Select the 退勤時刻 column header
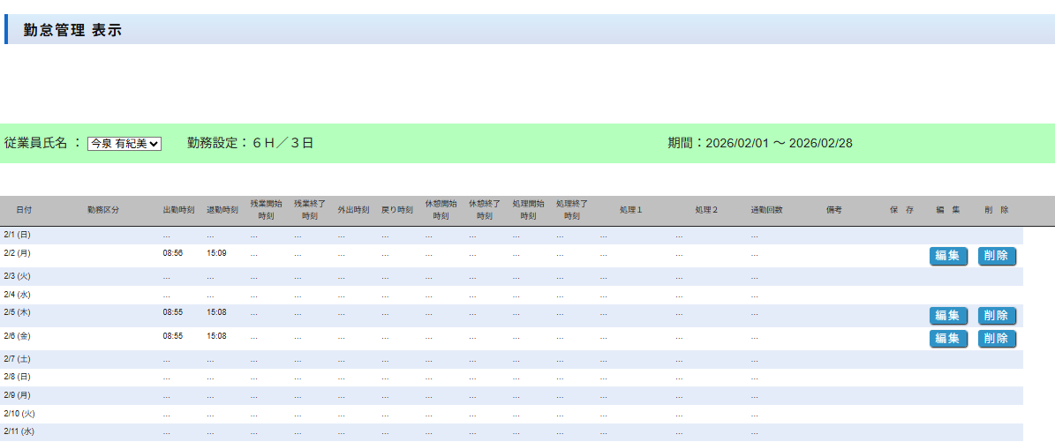The image size is (1055, 442). [222, 211]
